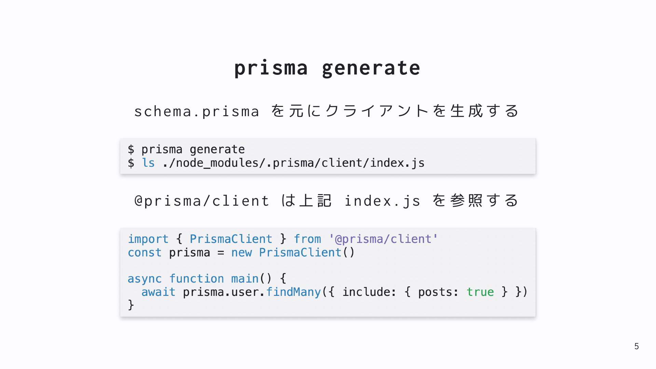Click the 'prisma generate' slide title
The height and width of the screenshot is (369, 656).
tap(327, 68)
